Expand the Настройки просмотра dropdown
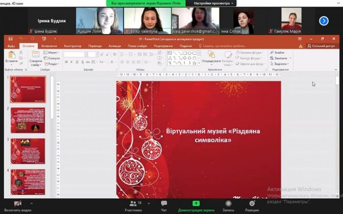 pyautogui.click(x=214, y=3)
